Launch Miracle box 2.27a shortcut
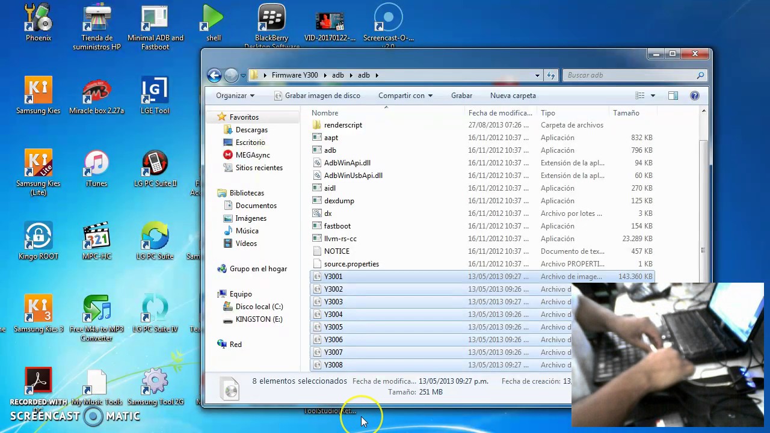 click(x=97, y=96)
